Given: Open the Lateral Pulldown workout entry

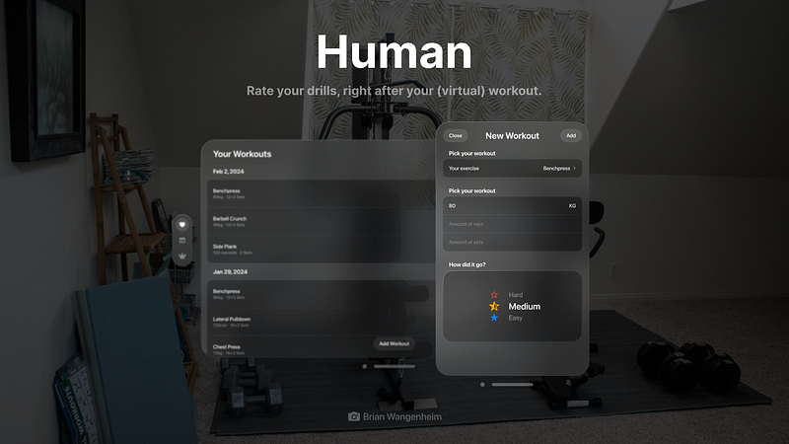Looking at the screenshot, I should 321,322.
